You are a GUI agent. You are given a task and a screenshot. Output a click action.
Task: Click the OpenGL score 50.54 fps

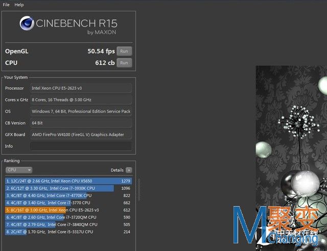pos(101,51)
